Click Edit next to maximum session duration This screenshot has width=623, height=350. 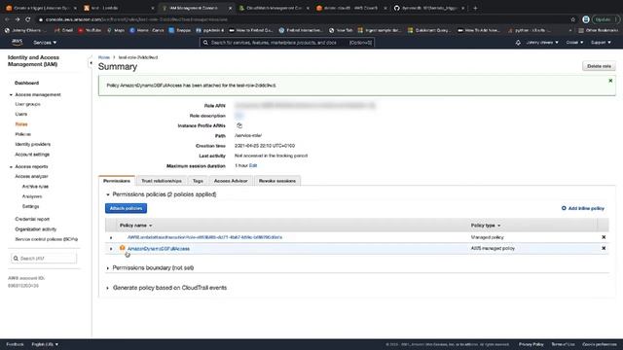point(253,165)
